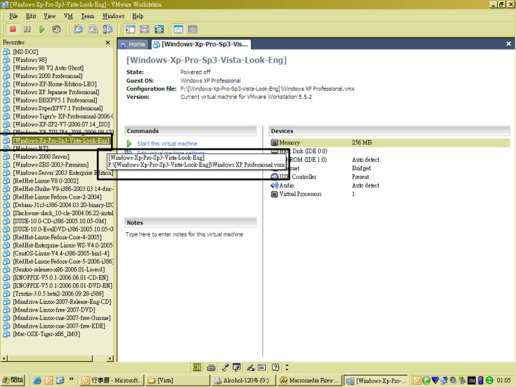Select the Audio device row
The width and height of the screenshot is (516, 387).
click(x=390, y=185)
